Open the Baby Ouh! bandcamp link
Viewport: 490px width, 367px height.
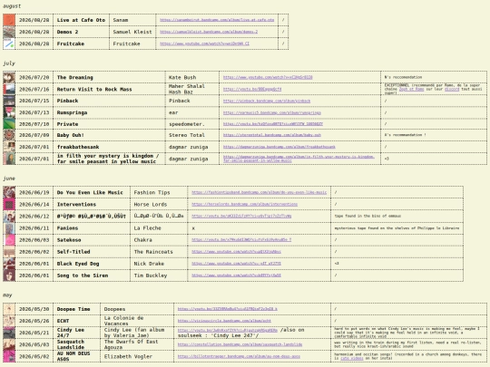point(272,135)
